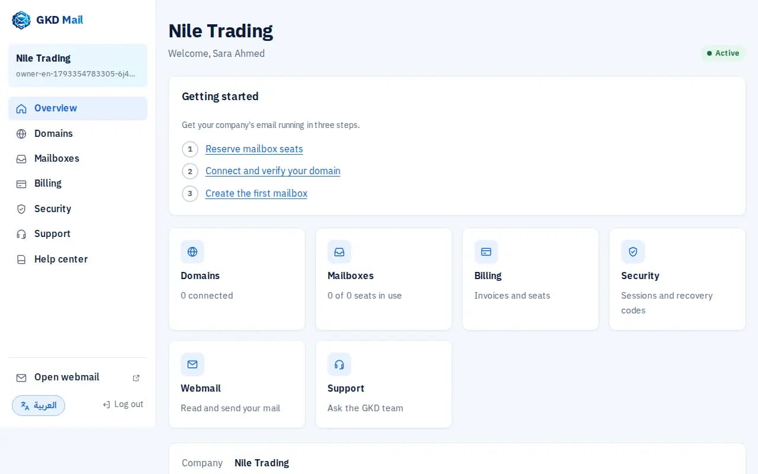Click 'Read and send your mail' text
The width and height of the screenshot is (758, 474).
pos(230,408)
